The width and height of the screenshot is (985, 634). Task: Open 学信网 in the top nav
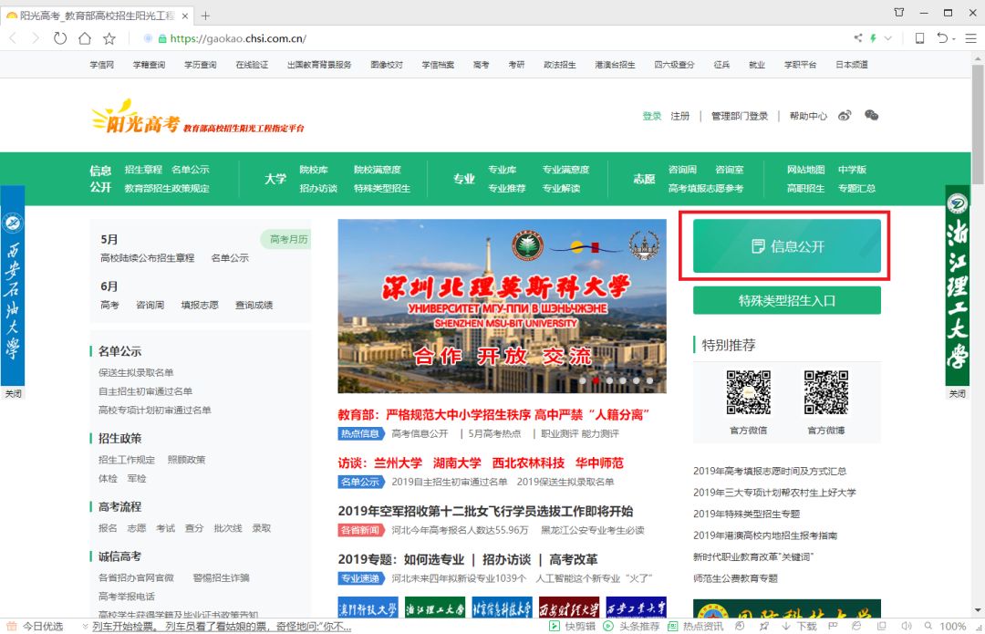click(x=102, y=65)
